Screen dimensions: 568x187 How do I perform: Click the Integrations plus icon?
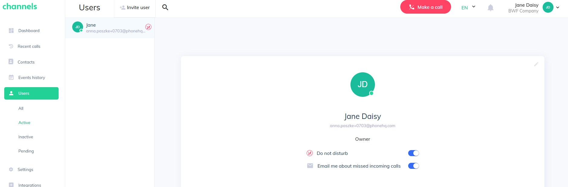click(x=11, y=185)
